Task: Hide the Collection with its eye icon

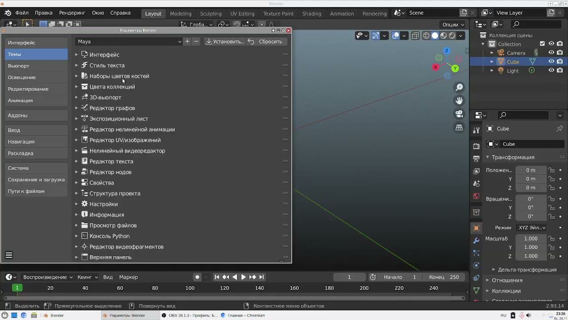Action: tap(551, 44)
